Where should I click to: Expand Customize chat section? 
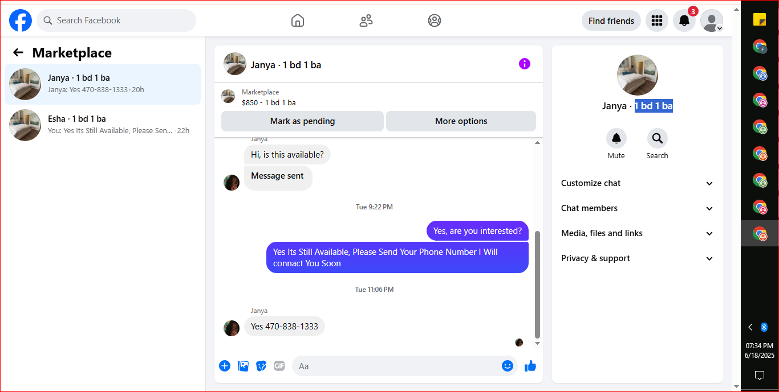[x=637, y=183]
